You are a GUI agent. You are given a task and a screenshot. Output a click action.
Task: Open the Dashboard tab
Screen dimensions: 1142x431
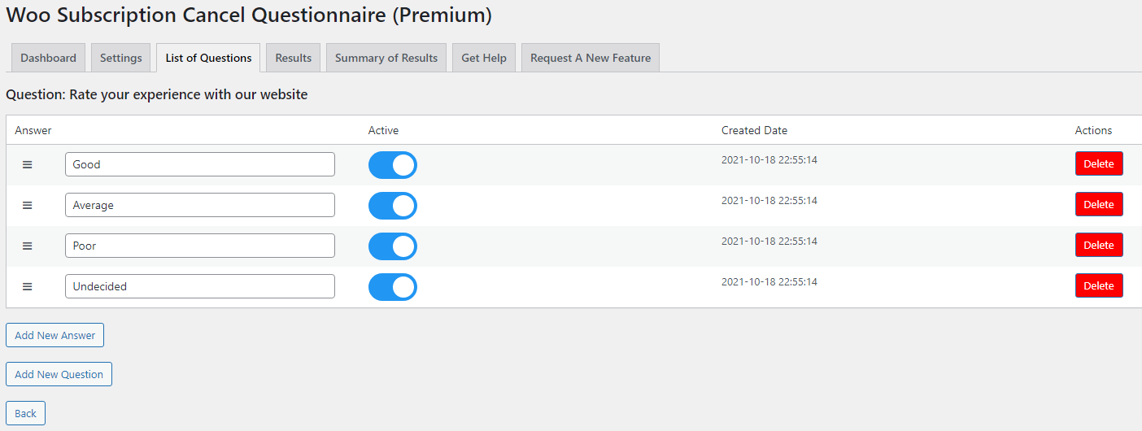48,58
